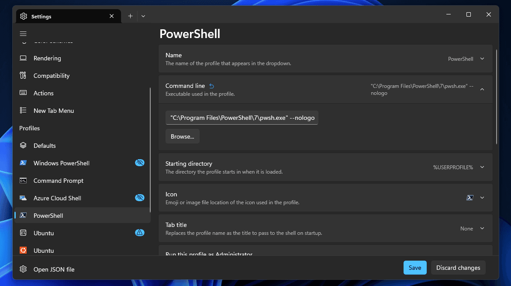The width and height of the screenshot is (511, 286).
Task: Click the Rendering monitor icon
Action: (x=23, y=58)
